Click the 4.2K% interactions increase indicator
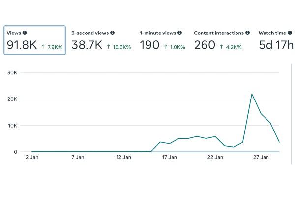295x197 pixels. [231, 47]
